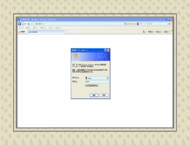Image resolution: width=190 pixels, height=145 pixels.
Task: Click the Home page icon in command bar
Action: point(144,32)
